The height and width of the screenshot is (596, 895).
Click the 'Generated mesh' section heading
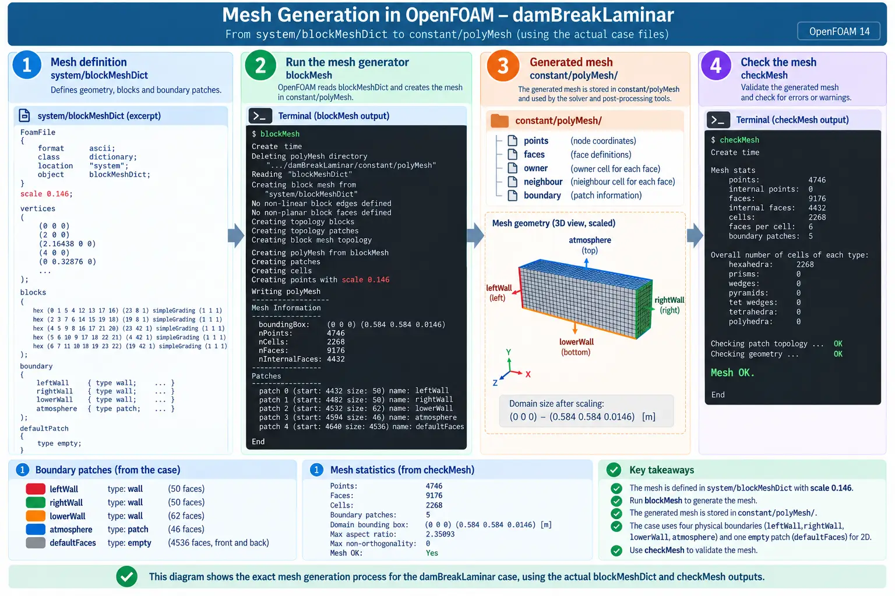click(x=571, y=62)
